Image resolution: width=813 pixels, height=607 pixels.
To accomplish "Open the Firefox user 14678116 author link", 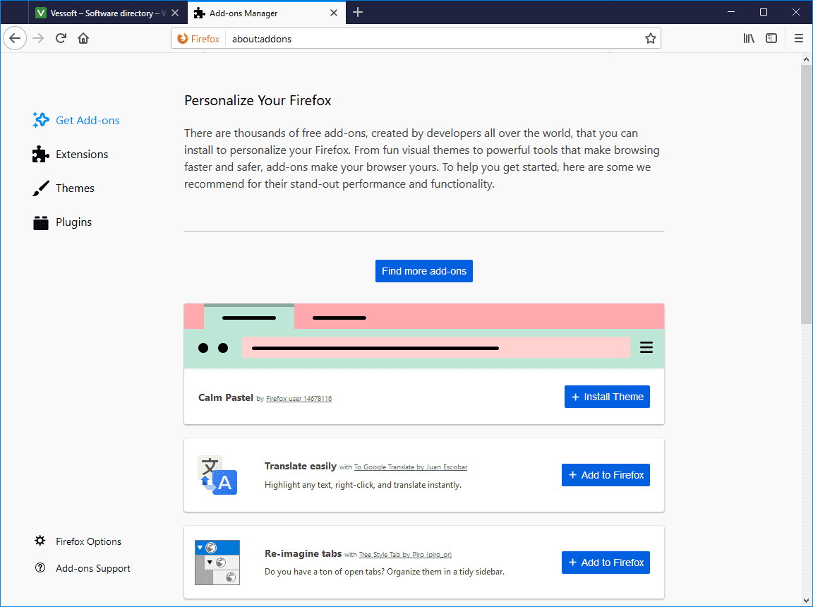I will [x=299, y=399].
